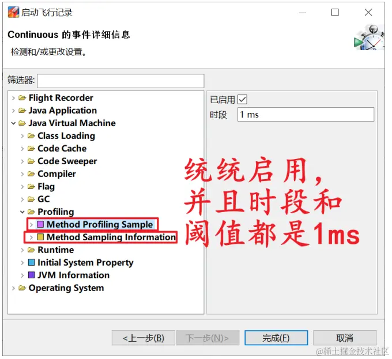Image resolution: width=392 pixels, height=359 pixels.
Task: Click the 筛选器 filter text field
Action: tap(120, 81)
